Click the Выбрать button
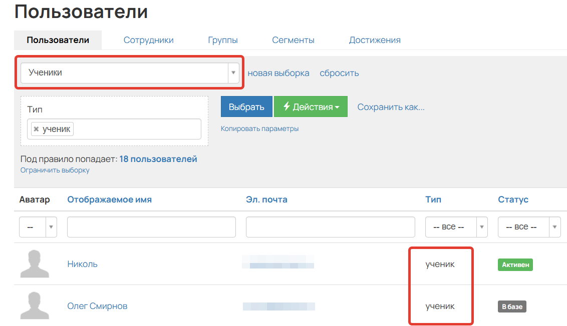Image resolution: width=567 pixels, height=326 pixels. click(246, 106)
